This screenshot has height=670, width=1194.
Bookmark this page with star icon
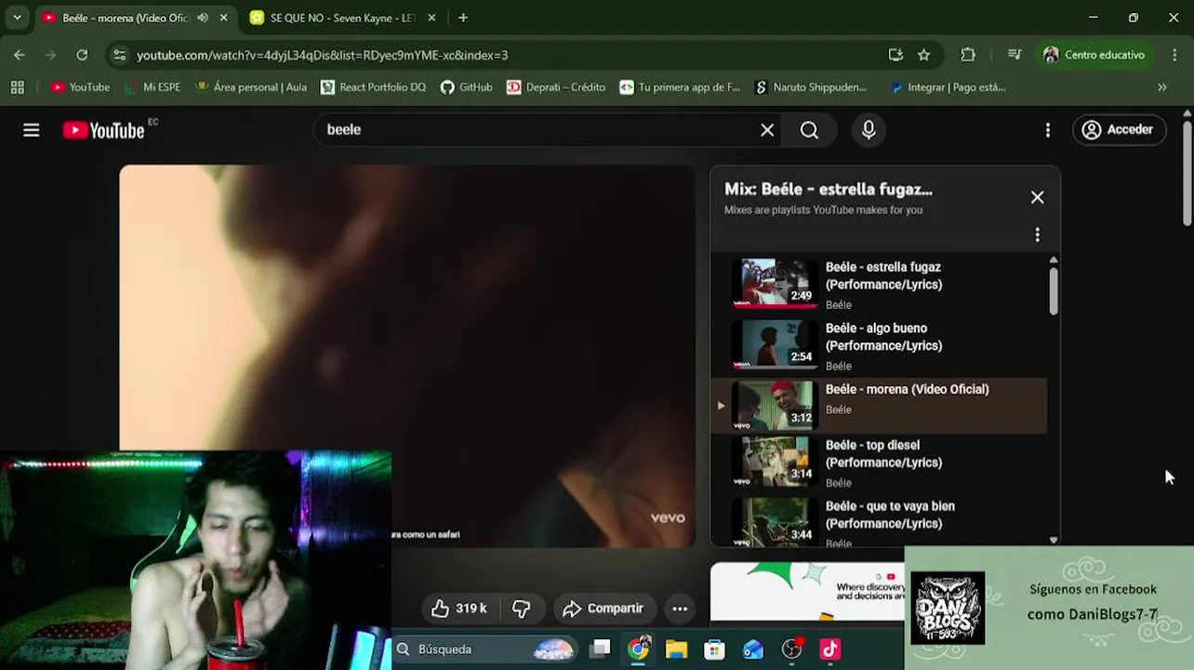coord(923,55)
